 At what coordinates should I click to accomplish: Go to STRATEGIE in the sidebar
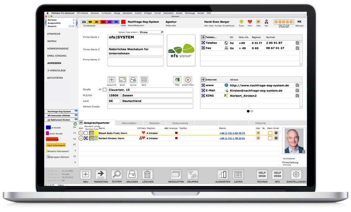point(54,34)
